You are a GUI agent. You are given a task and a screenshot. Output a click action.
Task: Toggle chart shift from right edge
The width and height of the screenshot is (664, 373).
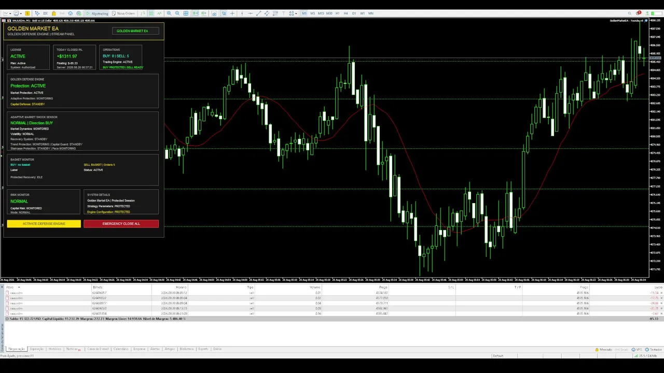(x=203, y=13)
